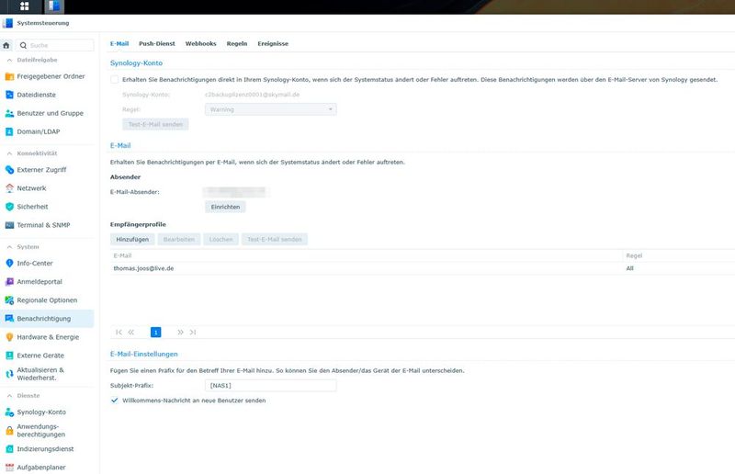Click Test-E-Mail senden under Empfängerprofile
The width and height of the screenshot is (735, 474).
(274, 239)
